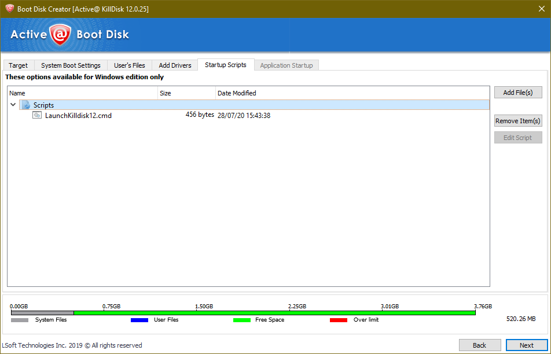Screen dimensions: 551x354
Task: Click the Edit Script button
Action: pos(517,137)
